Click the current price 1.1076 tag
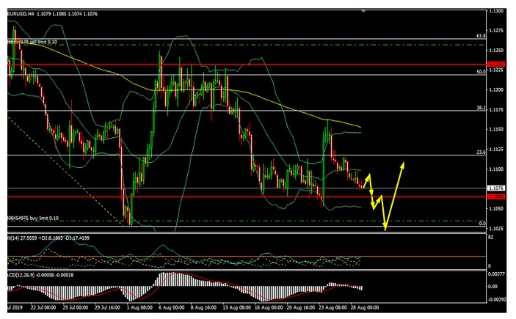The height and width of the screenshot is (319, 516). [x=497, y=188]
